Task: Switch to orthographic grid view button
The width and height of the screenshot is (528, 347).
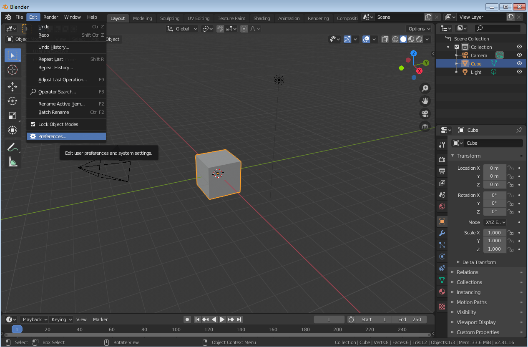Action: click(425, 126)
